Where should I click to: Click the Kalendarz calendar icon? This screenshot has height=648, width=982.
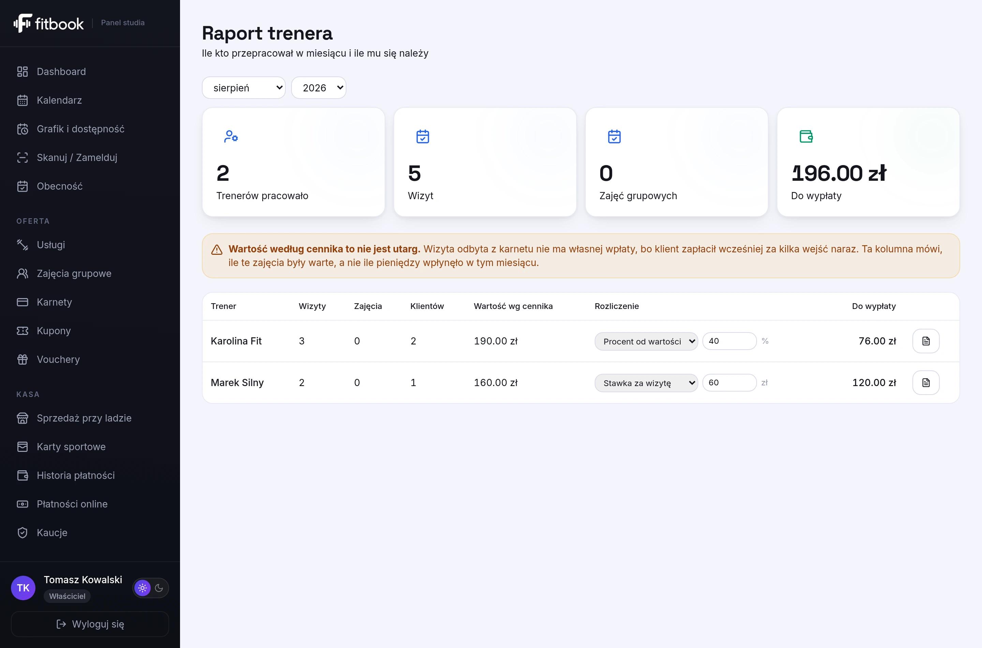pos(22,100)
